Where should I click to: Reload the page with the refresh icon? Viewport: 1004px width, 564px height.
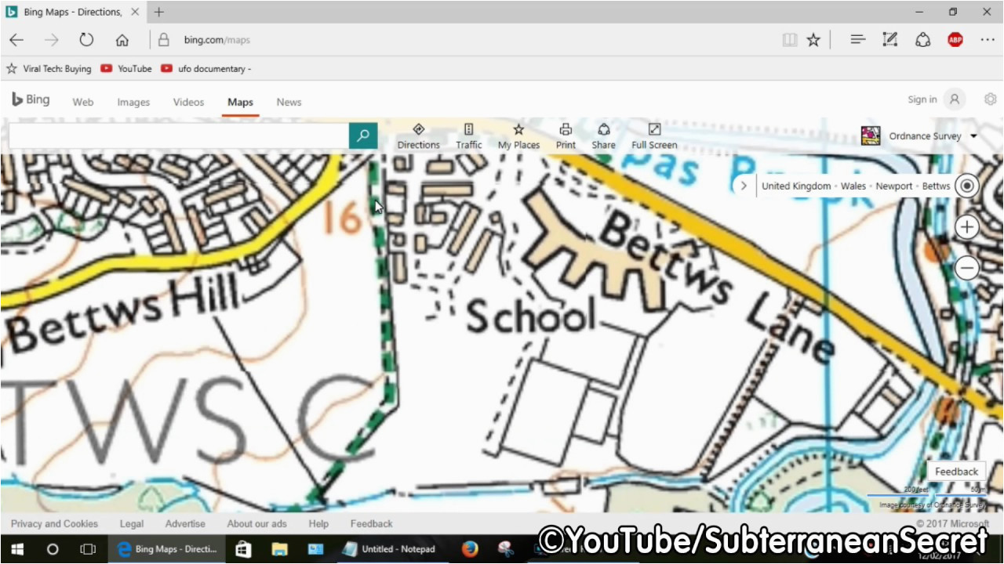click(86, 40)
